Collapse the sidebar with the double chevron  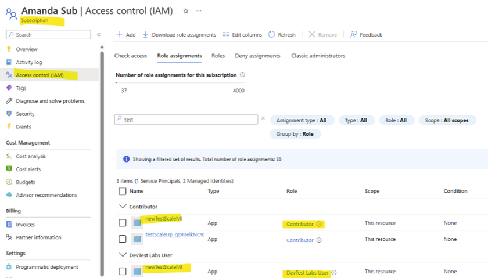pyautogui.click(x=99, y=34)
